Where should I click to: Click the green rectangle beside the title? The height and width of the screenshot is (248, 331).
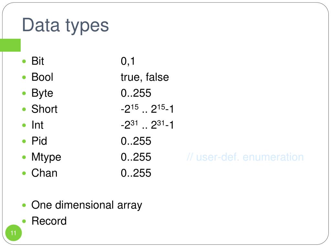tap(10, 45)
